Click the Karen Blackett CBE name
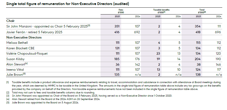This screenshot has height=110, width=227. point(20,48)
